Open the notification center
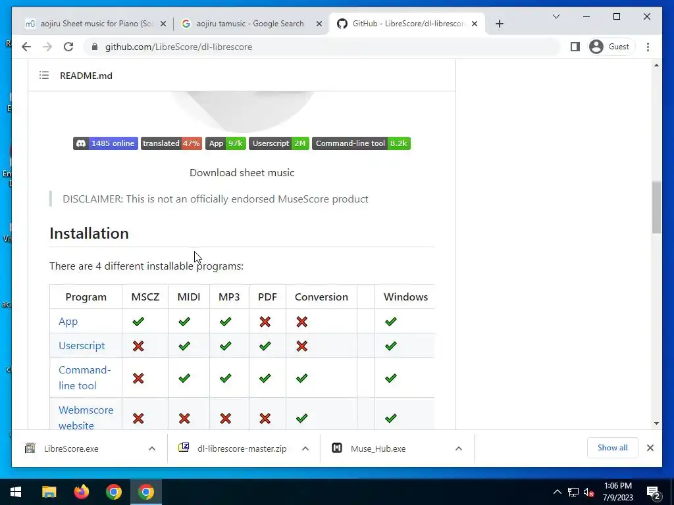Image resolution: width=674 pixels, height=505 pixels. click(653, 492)
